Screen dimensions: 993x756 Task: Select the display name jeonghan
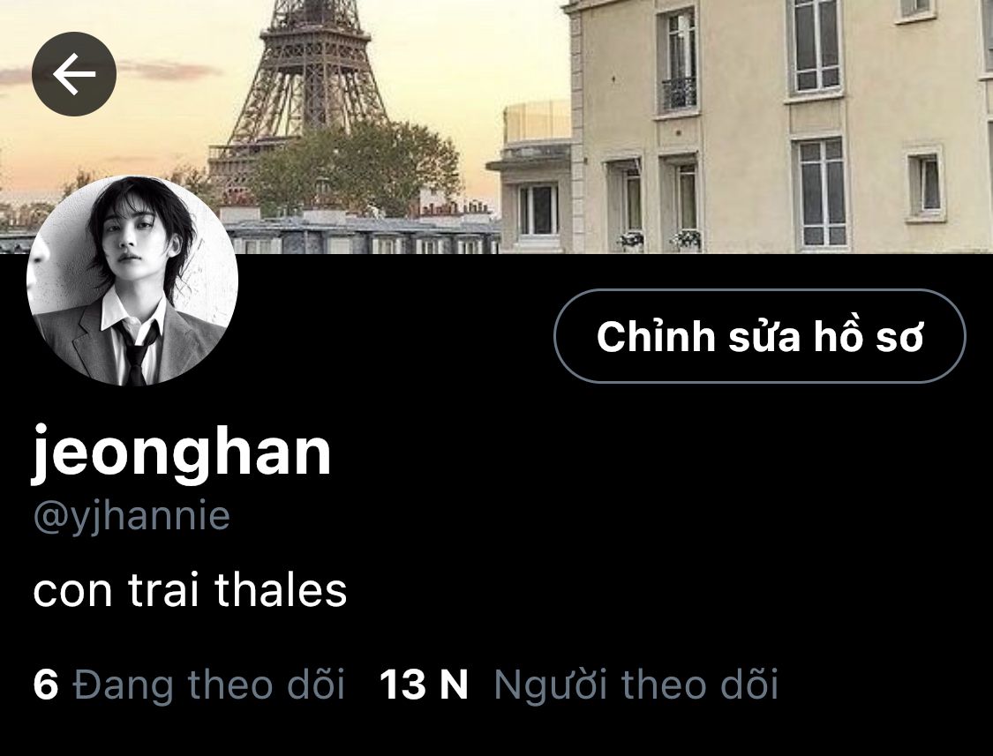[182, 452]
